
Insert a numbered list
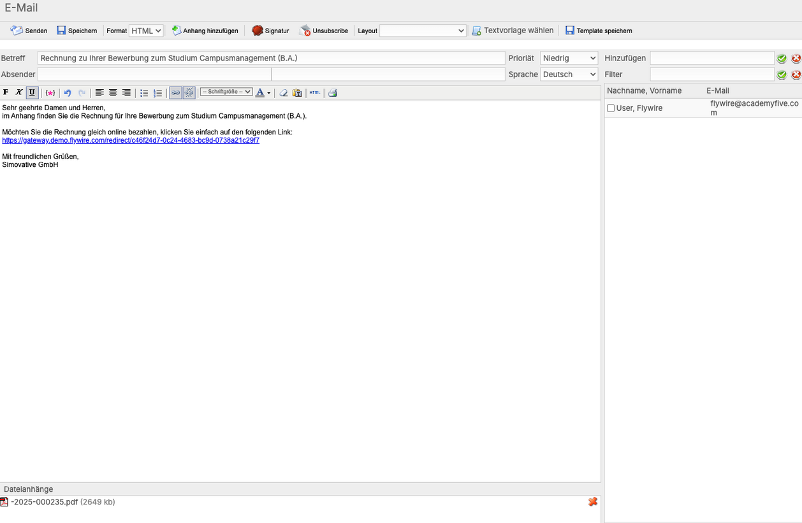(x=157, y=93)
